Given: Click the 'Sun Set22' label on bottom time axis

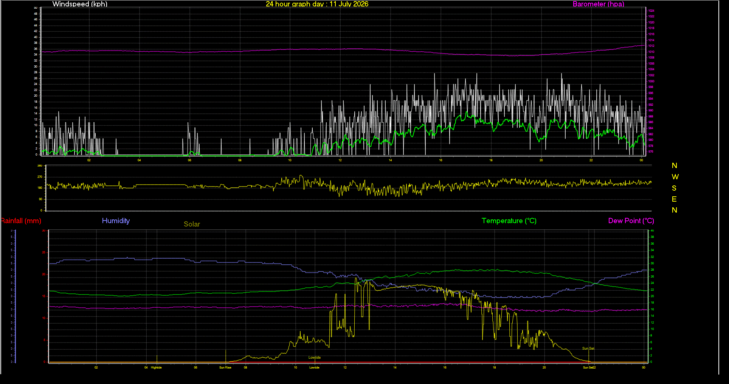Looking at the screenshot, I should click(x=589, y=367).
